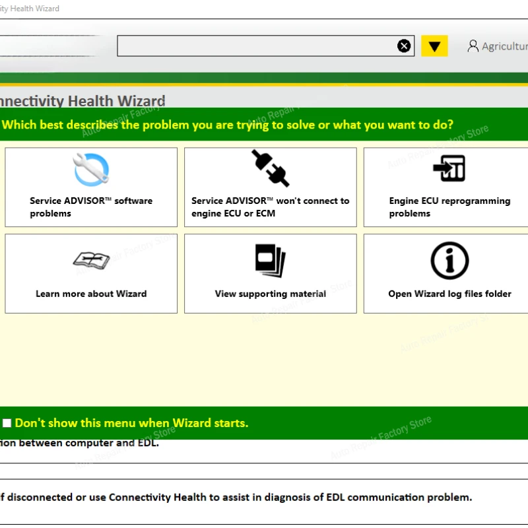The width and height of the screenshot is (528, 528).
Task: Select the 'Service ADVISOR software problems' wrench icon
Action: click(90, 167)
